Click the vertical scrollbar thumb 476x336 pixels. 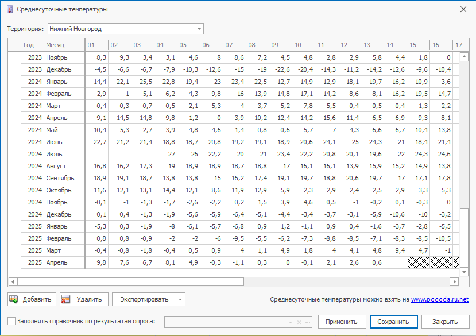(x=464, y=238)
